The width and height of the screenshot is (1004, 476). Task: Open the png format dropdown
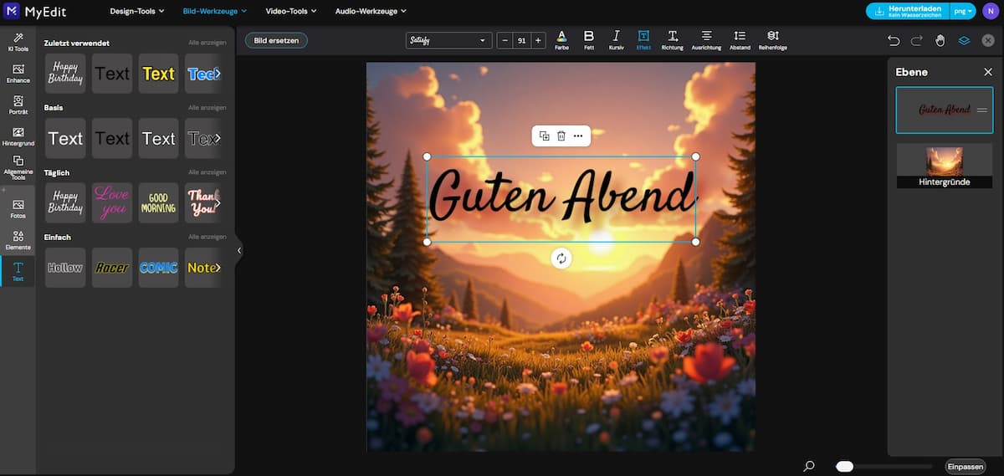coord(964,11)
